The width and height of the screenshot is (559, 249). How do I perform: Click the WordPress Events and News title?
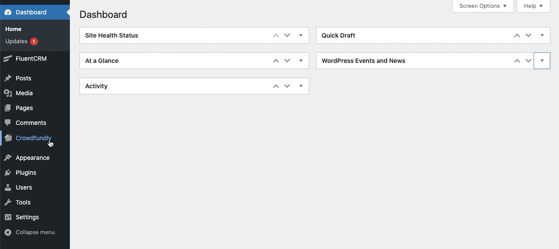[363, 61]
